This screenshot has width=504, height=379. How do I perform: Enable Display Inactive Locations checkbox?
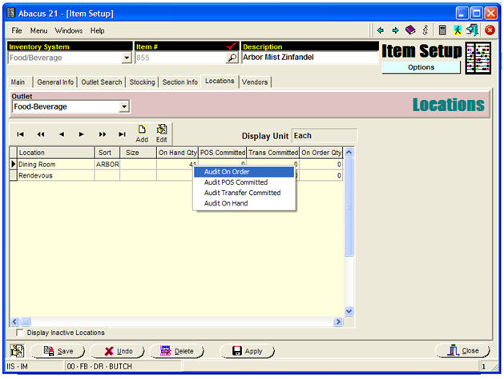[20, 333]
